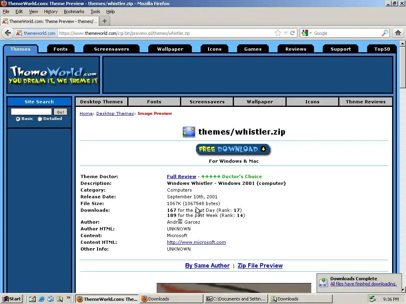
Task: Open the Bookmarks menu
Action: [x=74, y=11]
